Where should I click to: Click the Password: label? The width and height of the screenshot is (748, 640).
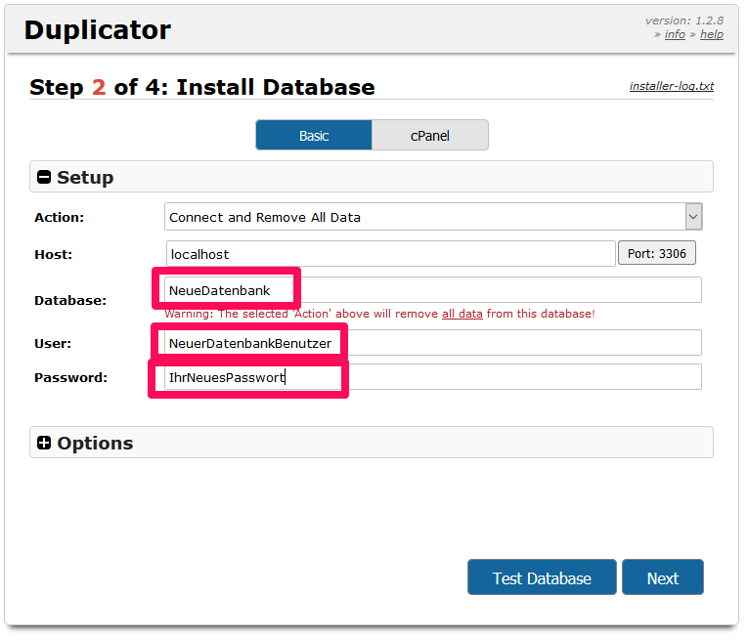[71, 377]
